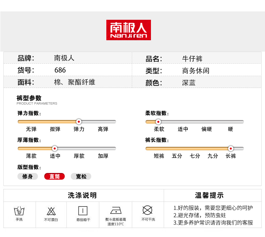Click the 五分 length label
The image size is (265, 237).
point(177,156)
